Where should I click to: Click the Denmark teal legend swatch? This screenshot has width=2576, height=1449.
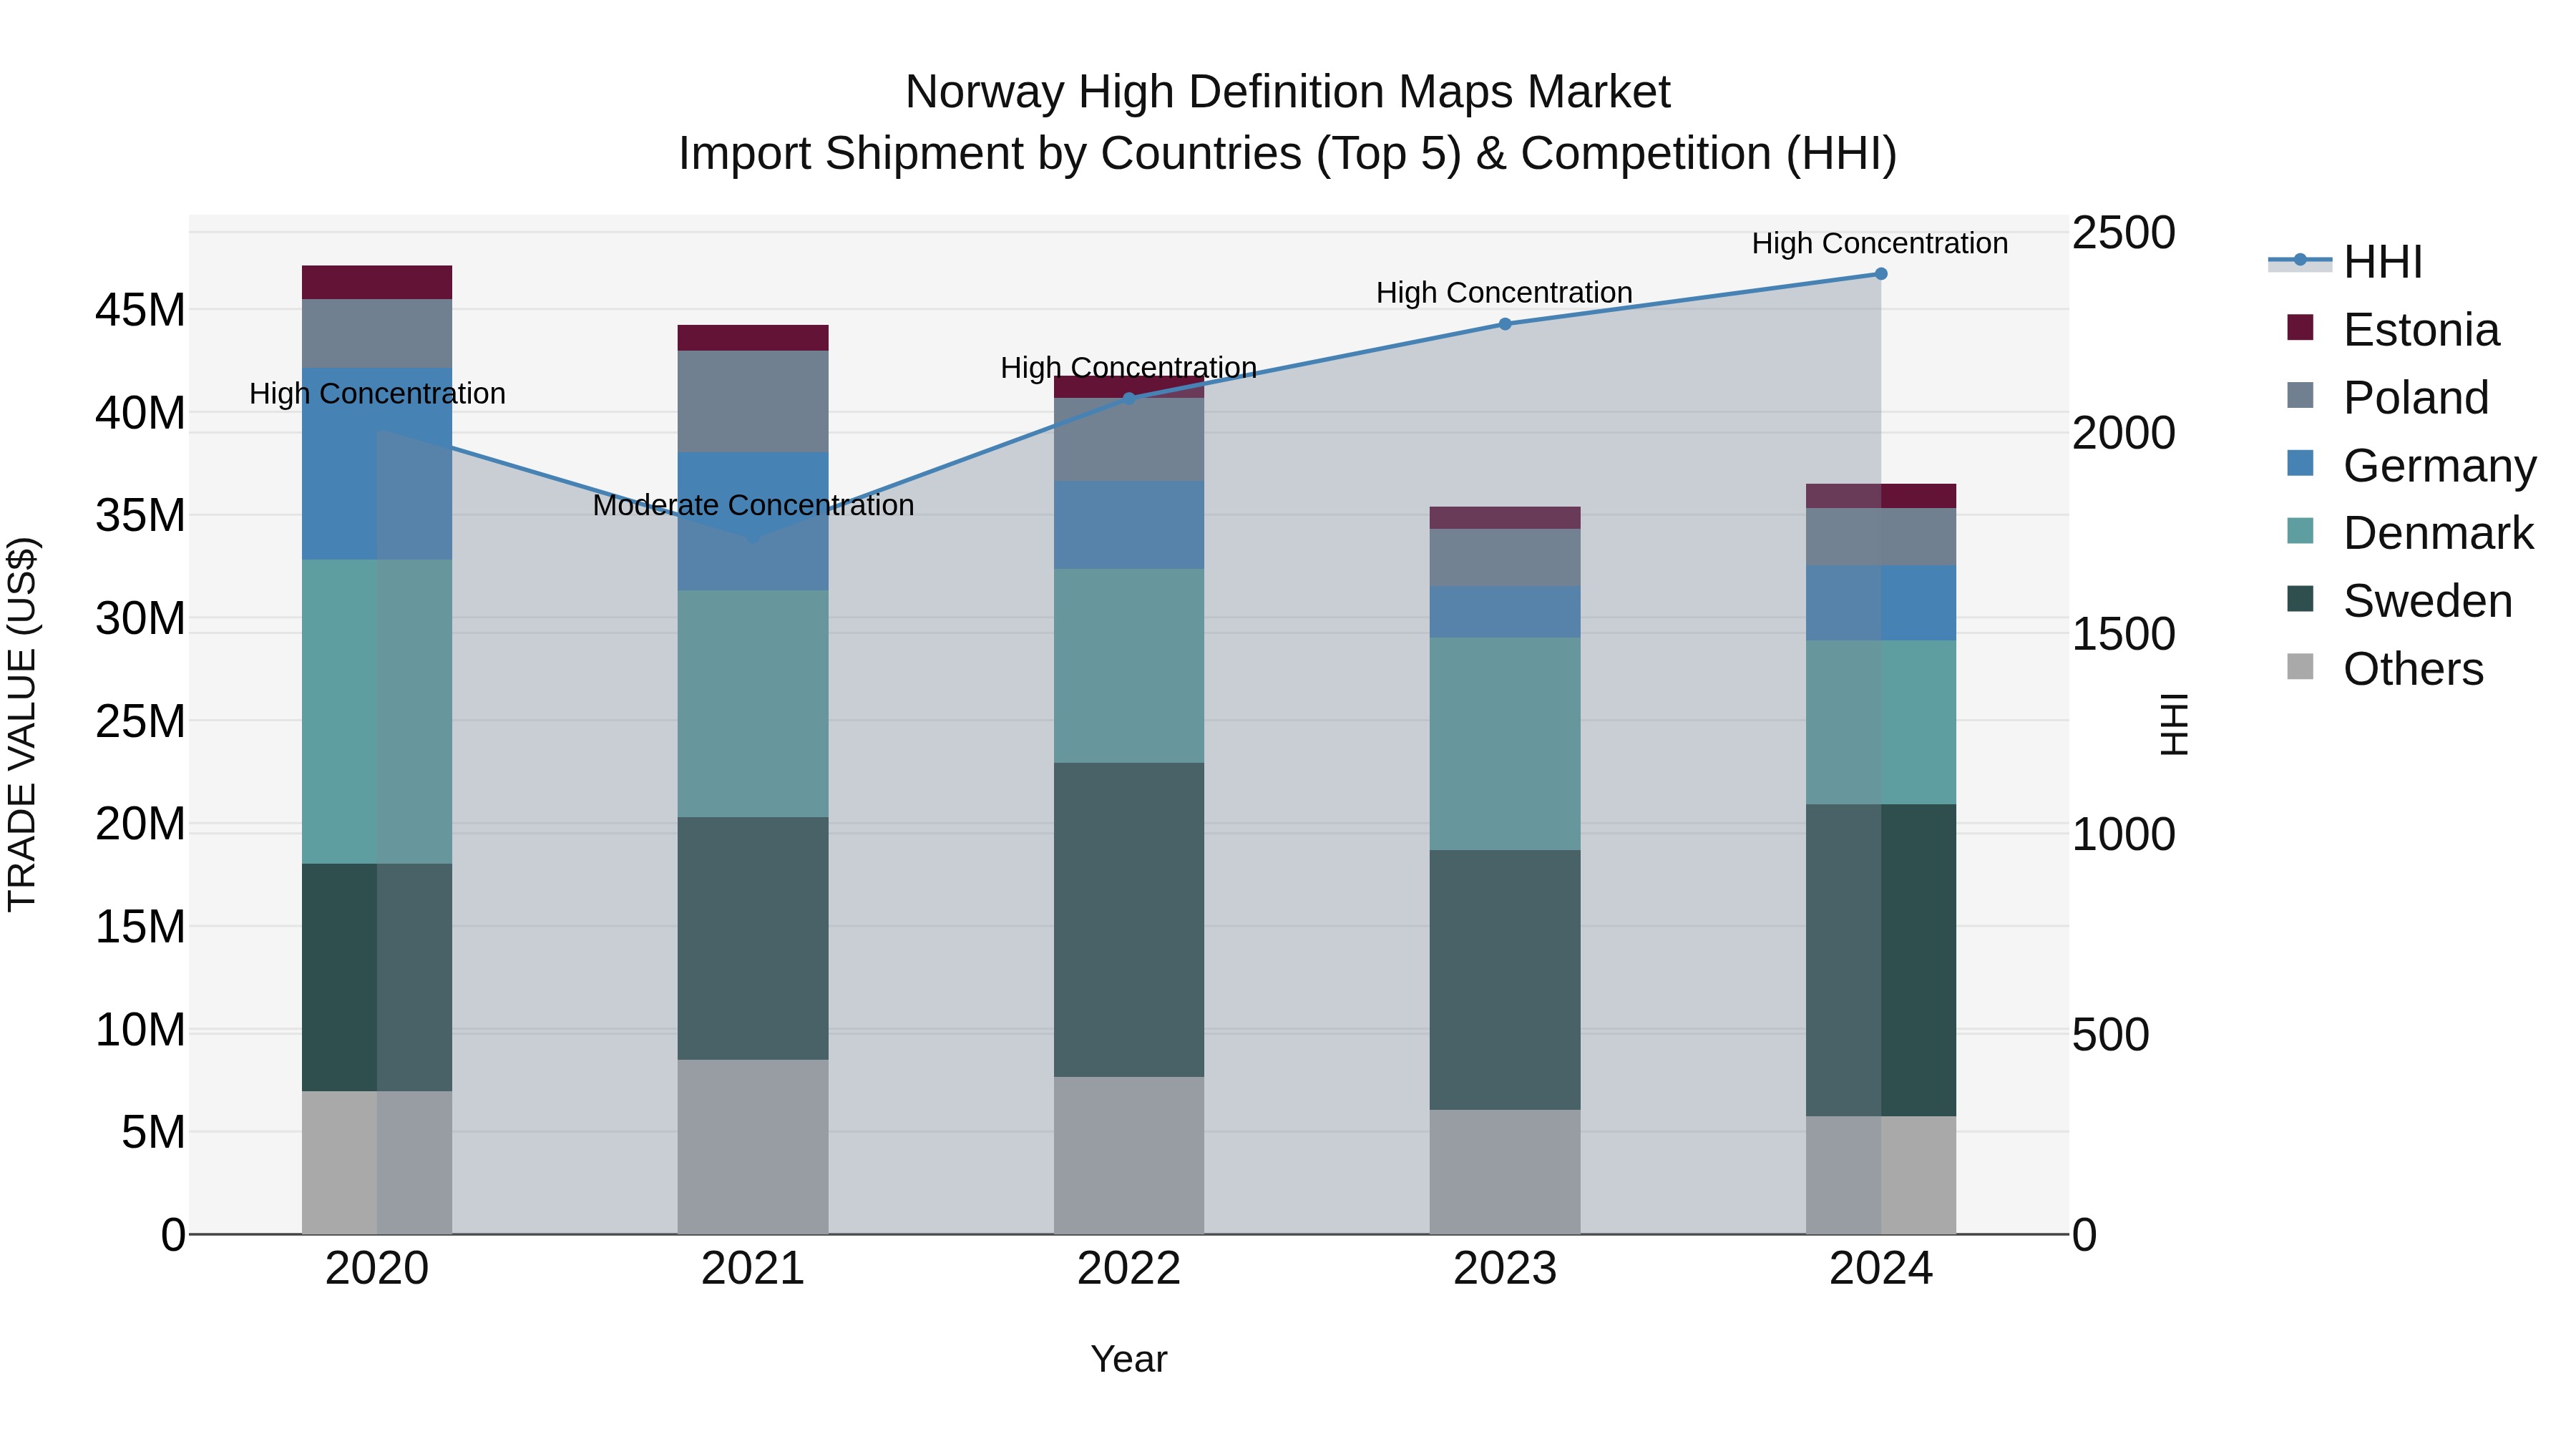pos(2300,531)
